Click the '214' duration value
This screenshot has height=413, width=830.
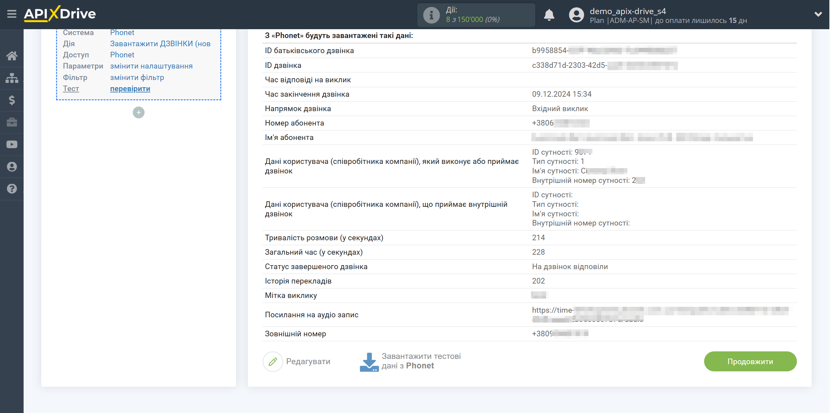pyautogui.click(x=538, y=238)
